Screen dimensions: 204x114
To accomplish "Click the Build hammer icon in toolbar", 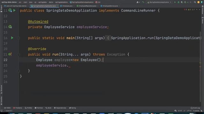I will click(143, 2).
